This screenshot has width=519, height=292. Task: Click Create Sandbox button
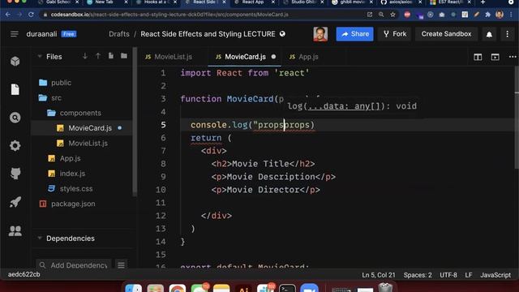[x=446, y=34]
